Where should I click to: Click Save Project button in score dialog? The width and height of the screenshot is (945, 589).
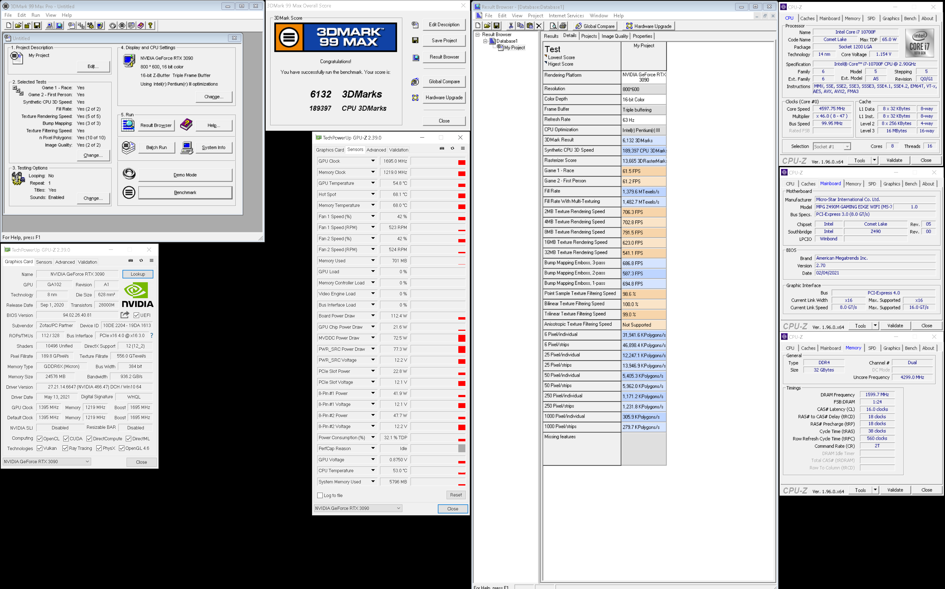click(444, 40)
